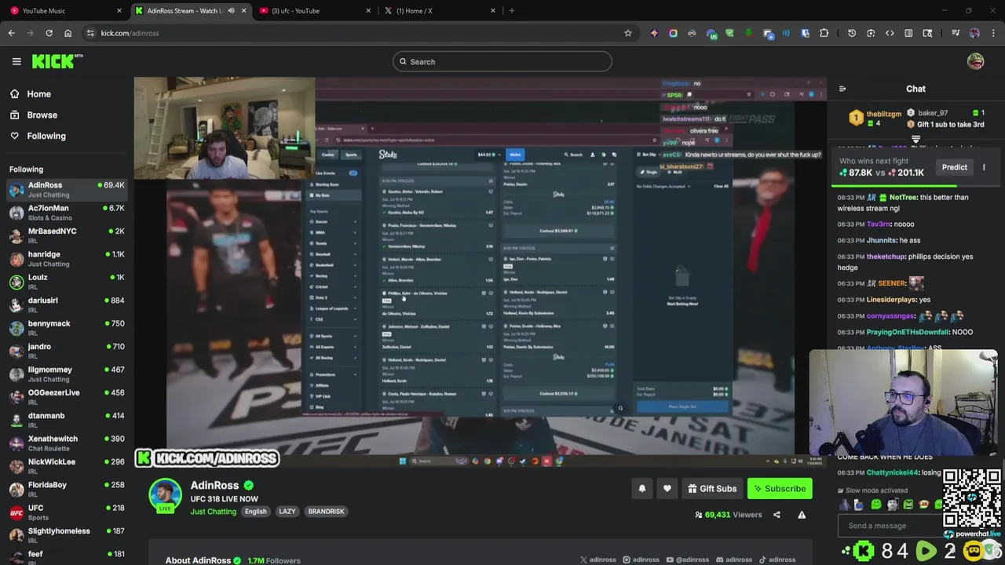Go back to the previous page

(x=11, y=33)
